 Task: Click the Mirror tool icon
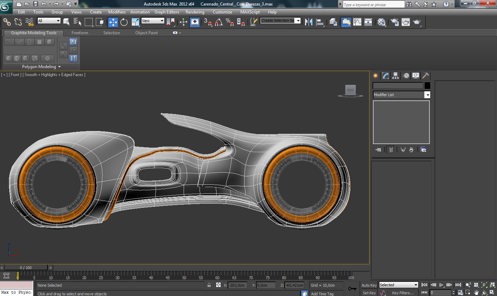309,22
